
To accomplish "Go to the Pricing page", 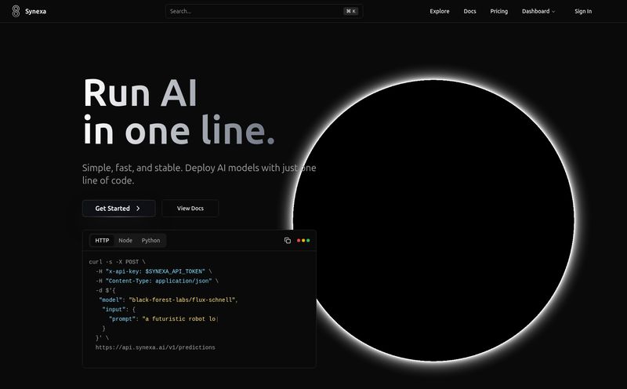I will click(499, 11).
